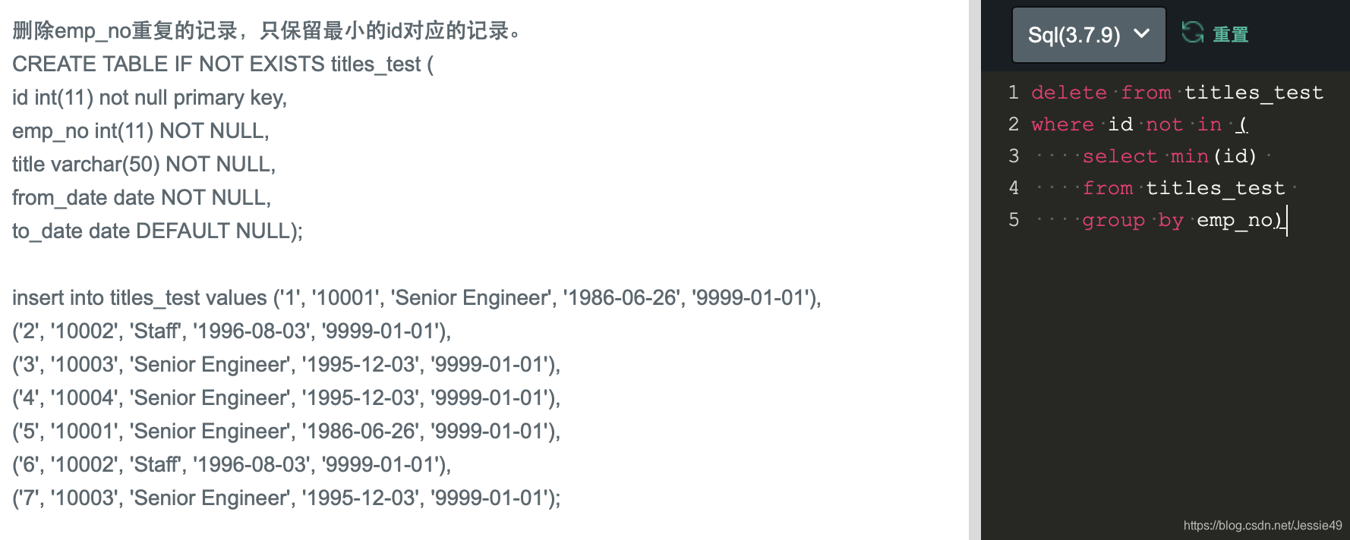Select line number 4 in editor gutter
This screenshot has width=1350, height=540.
coord(1013,188)
